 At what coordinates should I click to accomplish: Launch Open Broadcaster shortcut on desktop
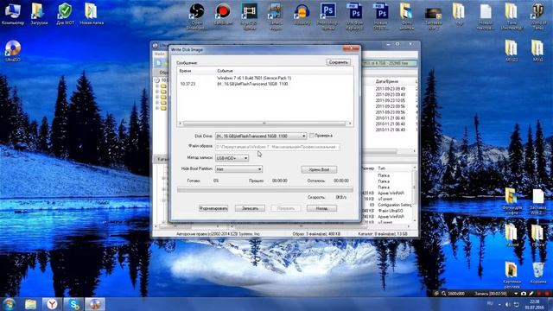pos(196,16)
